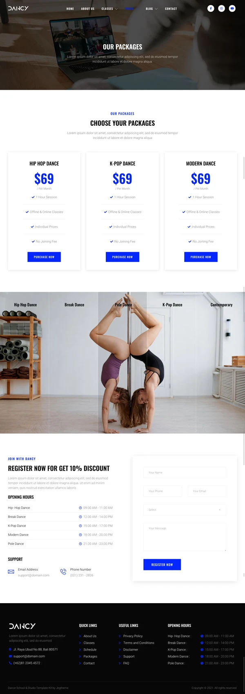Viewport: 245px width, 694px height.
Task: Expand the Classes menu dropdown
Action: pyautogui.click(x=109, y=9)
